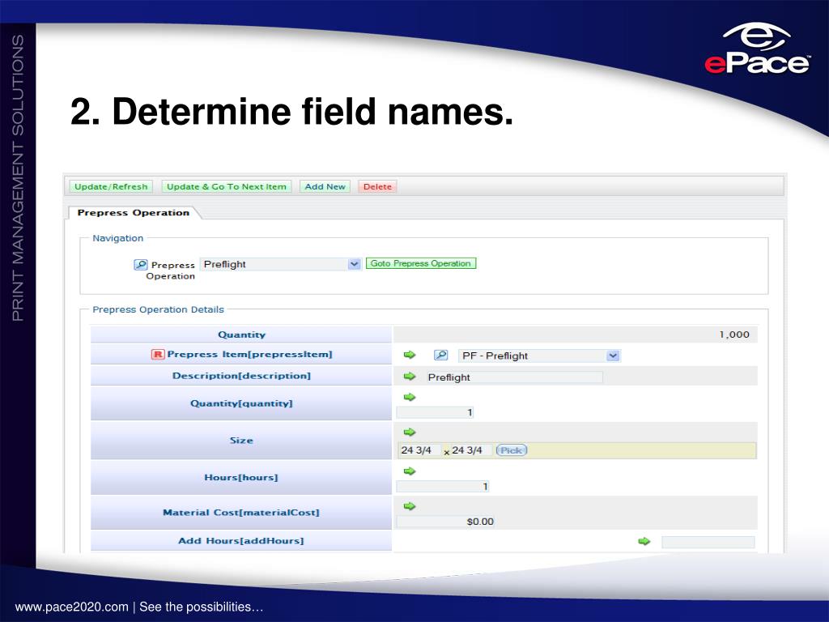Image resolution: width=829 pixels, height=622 pixels.
Task: Click the www.pace2020.com footer text
Action: [71, 607]
